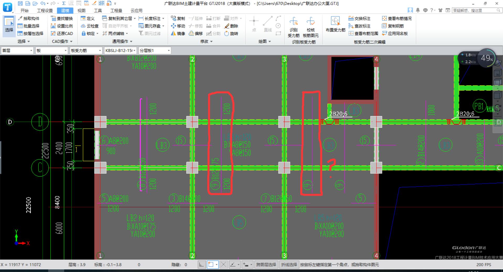The width and height of the screenshot is (503, 272).
Task: Open the 分层板1 layer dropdown
Action: [x=155, y=50]
